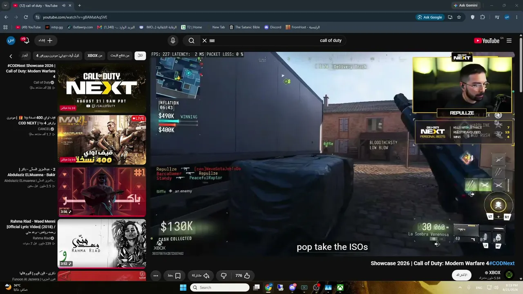523x294 pixels.
Task: Open the Call of Duty NEXT showcase thumbnail
Action: (101, 88)
